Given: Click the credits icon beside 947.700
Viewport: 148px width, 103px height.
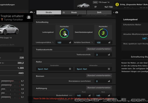Looking at the screenshot, I should [96, 7].
